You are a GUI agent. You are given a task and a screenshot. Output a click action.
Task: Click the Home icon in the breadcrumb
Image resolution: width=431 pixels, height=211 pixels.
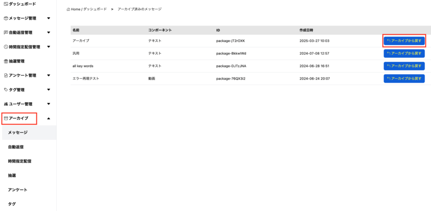[68, 9]
